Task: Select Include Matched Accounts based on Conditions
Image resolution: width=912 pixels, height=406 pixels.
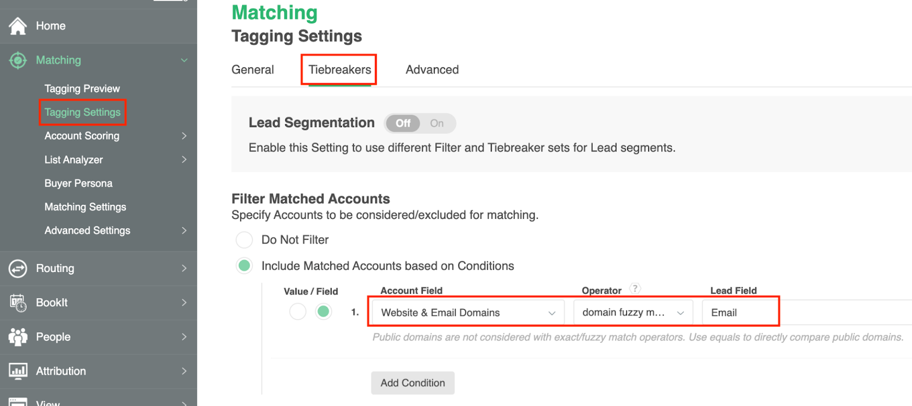Action: click(245, 266)
